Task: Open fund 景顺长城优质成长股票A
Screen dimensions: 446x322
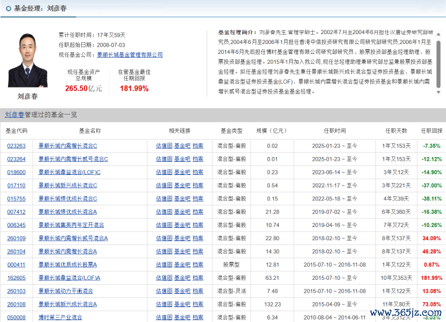Action: (68, 265)
